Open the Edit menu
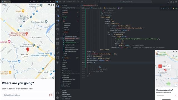 (x=64, y=2)
